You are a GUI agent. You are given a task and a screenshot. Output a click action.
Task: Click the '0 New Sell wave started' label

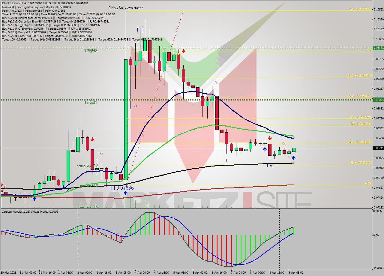pyautogui.click(x=126, y=8)
